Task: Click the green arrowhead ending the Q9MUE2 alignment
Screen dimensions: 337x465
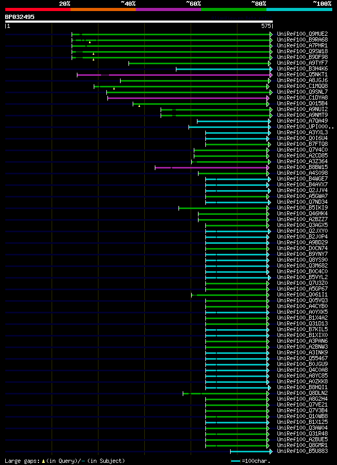Action: point(271,34)
